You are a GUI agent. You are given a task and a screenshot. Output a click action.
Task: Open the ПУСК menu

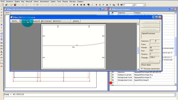[3, 1]
